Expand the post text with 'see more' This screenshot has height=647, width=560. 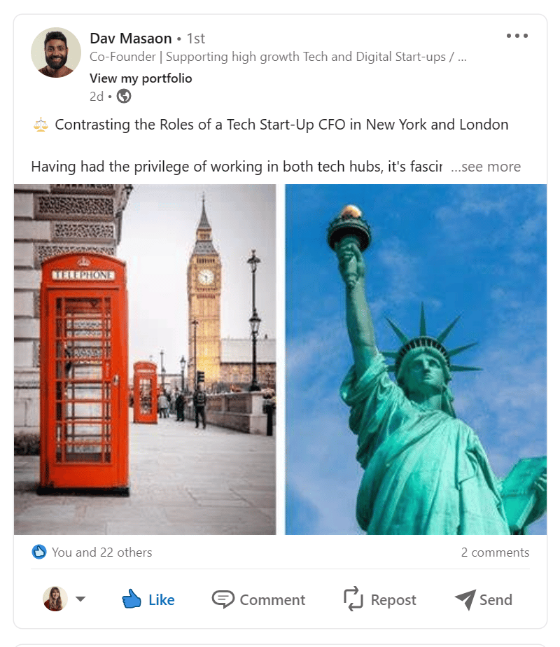[485, 166]
